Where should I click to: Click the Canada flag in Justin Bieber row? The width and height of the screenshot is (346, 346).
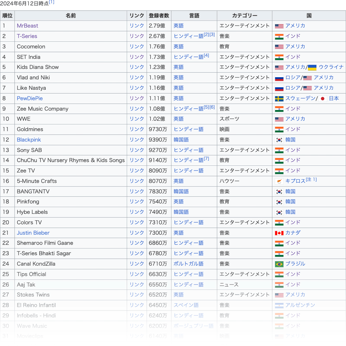pos(279,233)
